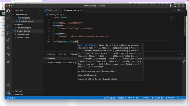Screen dimensions: 189x106
Task: Open the Search view in activity bar
Action: [x=8, y=18]
